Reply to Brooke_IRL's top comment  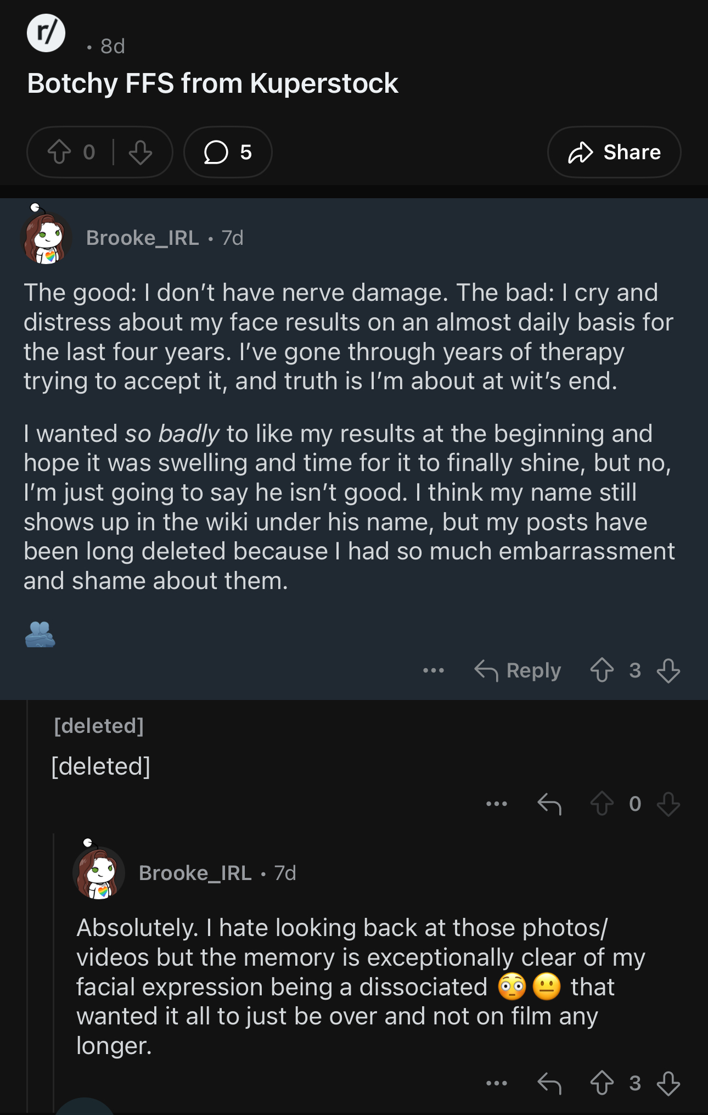coord(518,670)
